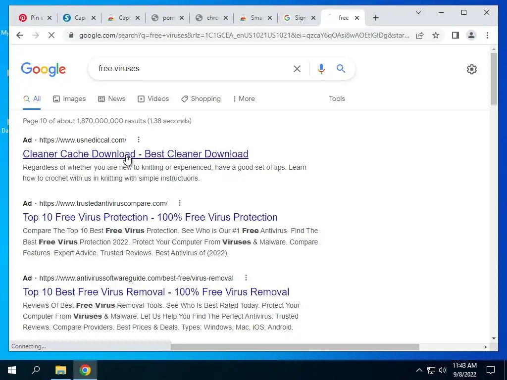
Task: Open options for the usnediccal.com ad
Action: pyautogui.click(x=139, y=140)
